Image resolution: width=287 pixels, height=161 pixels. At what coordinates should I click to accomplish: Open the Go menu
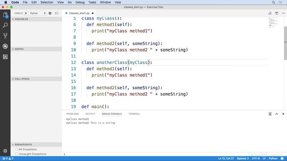coord(70,2)
